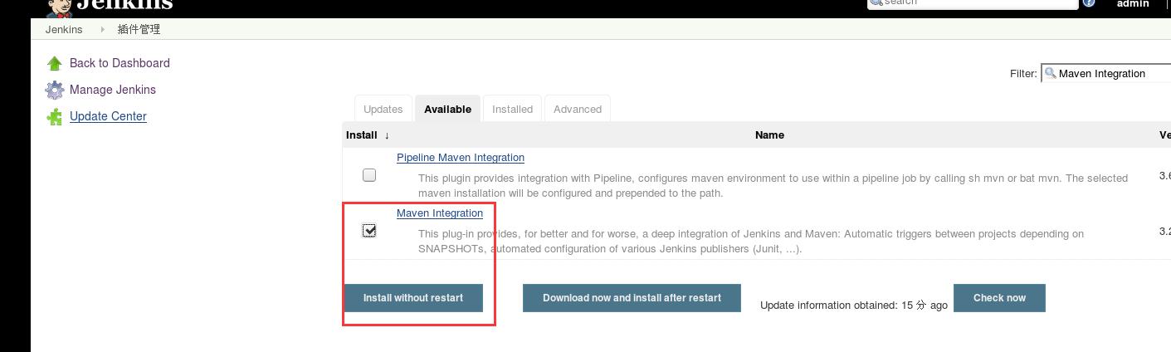The image size is (1171, 352).
Task: Sort by the Name column header
Action: [x=769, y=134]
